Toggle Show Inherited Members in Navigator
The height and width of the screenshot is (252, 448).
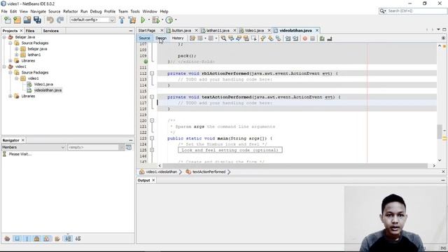pyautogui.click(x=8, y=239)
